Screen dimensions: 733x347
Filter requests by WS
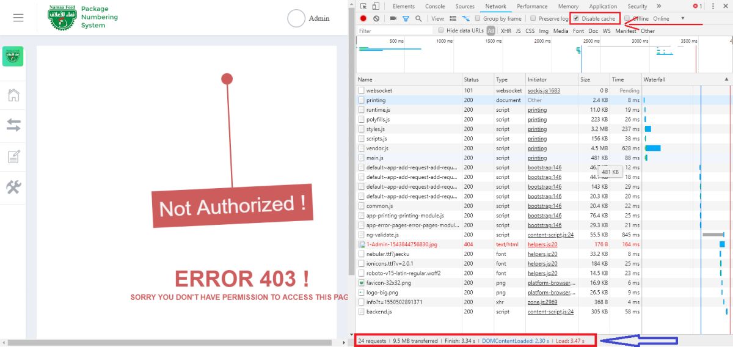pos(607,31)
